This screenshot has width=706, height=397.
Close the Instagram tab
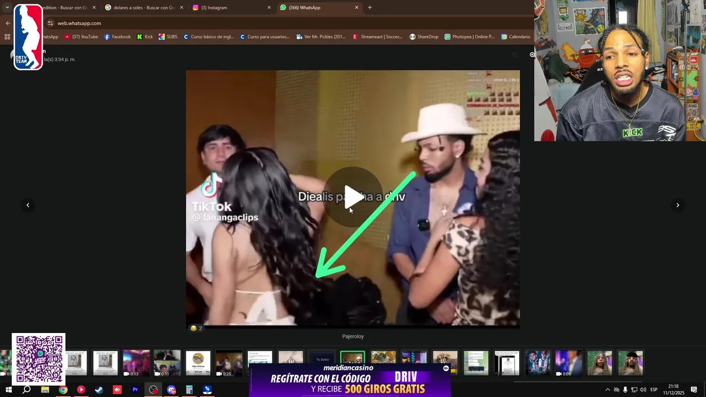tap(269, 8)
